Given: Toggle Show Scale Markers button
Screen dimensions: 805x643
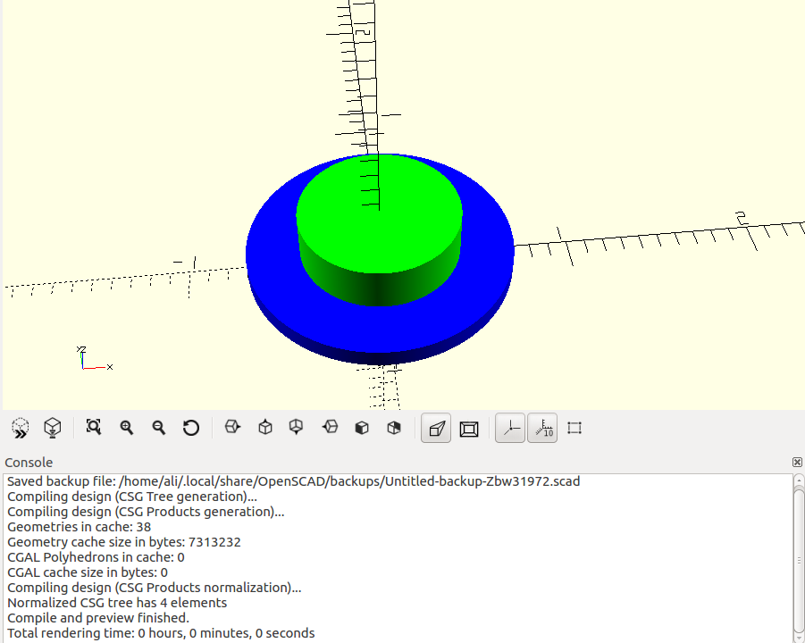Looking at the screenshot, I should [x=542, y=428].
